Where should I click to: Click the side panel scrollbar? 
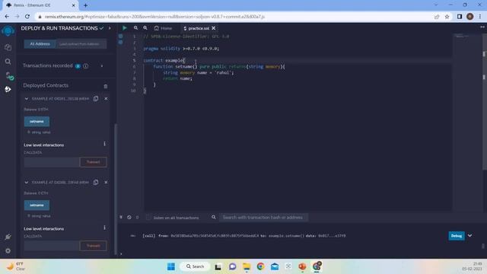[116, 190]
